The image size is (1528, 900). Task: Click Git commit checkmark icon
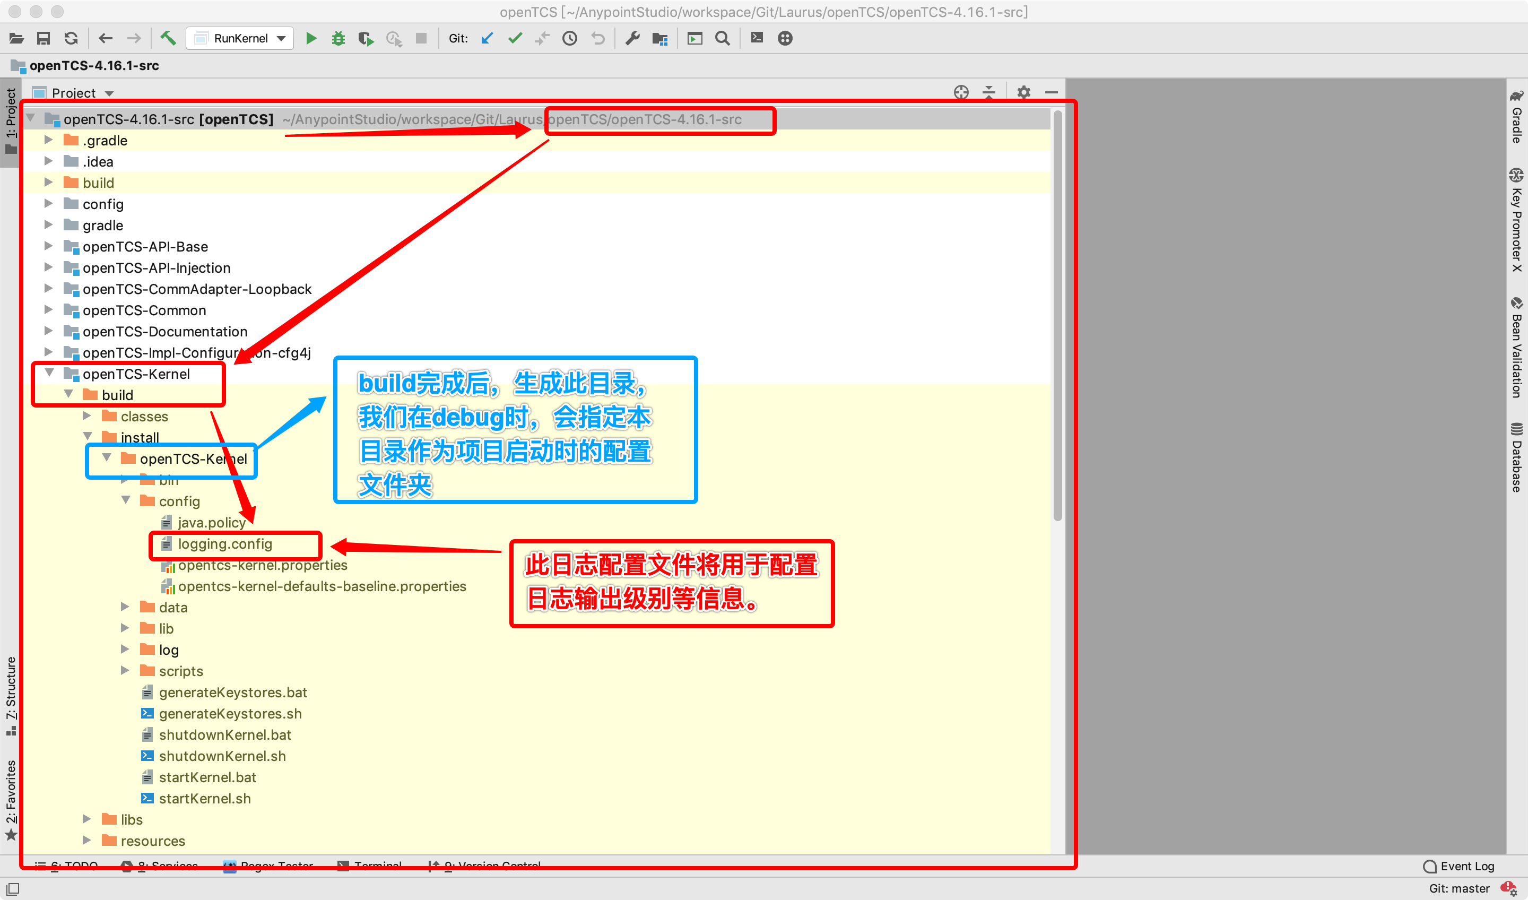point(515,38)
